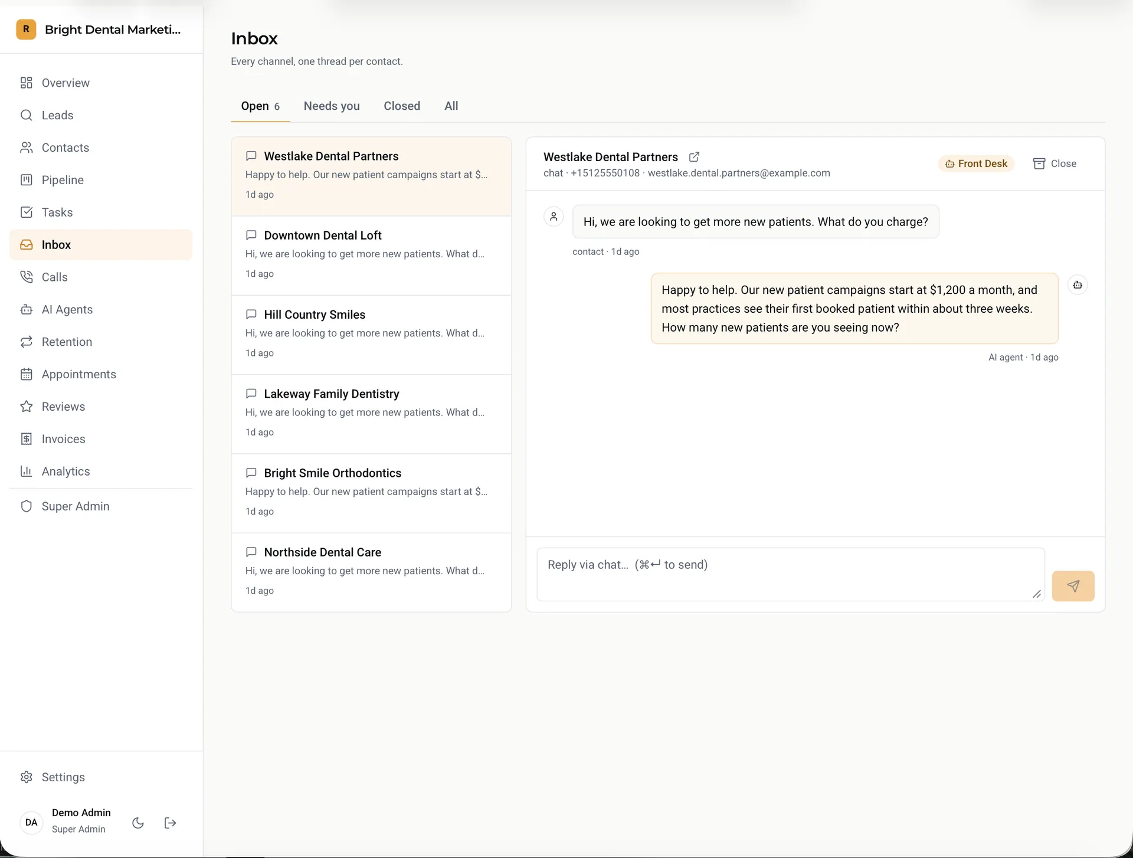Switch to the All tab
This screenshot has height=858, width=1133.
[x=451, y=106]
